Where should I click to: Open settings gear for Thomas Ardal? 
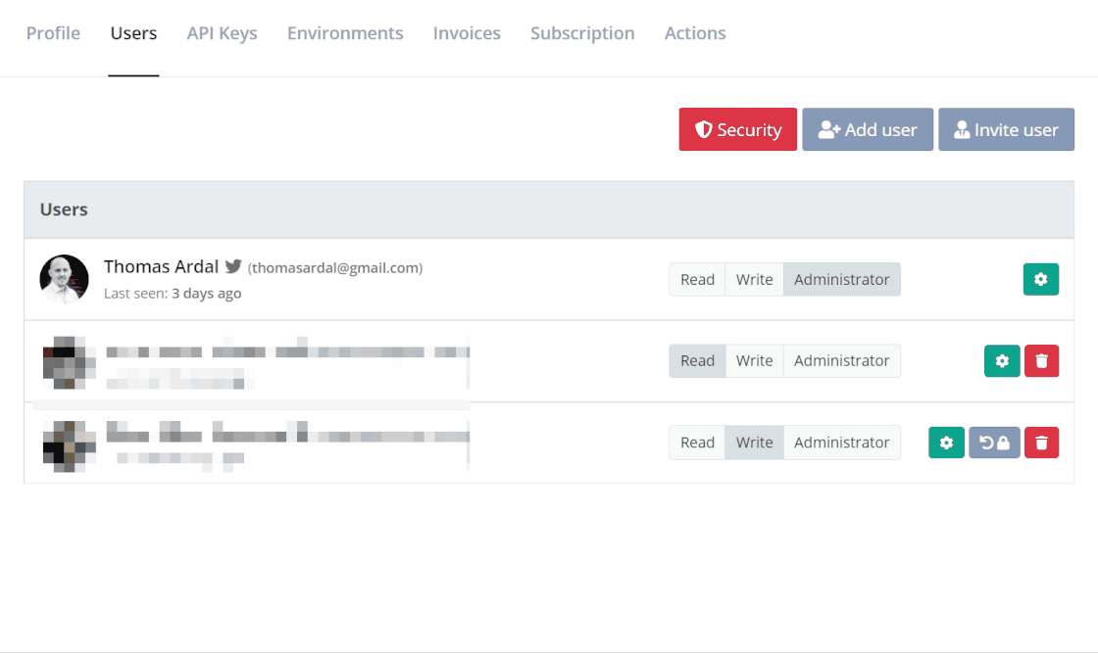[1040, 279]
